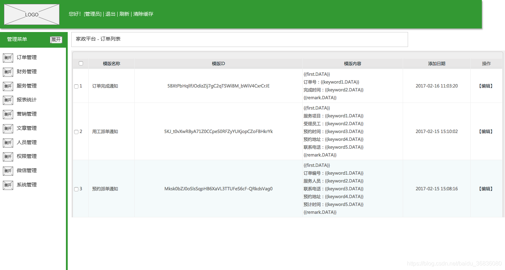Viewport: 505px width, 270px height.
Task: Click the 模版名称 column header
Action: [x=112, y=64]
